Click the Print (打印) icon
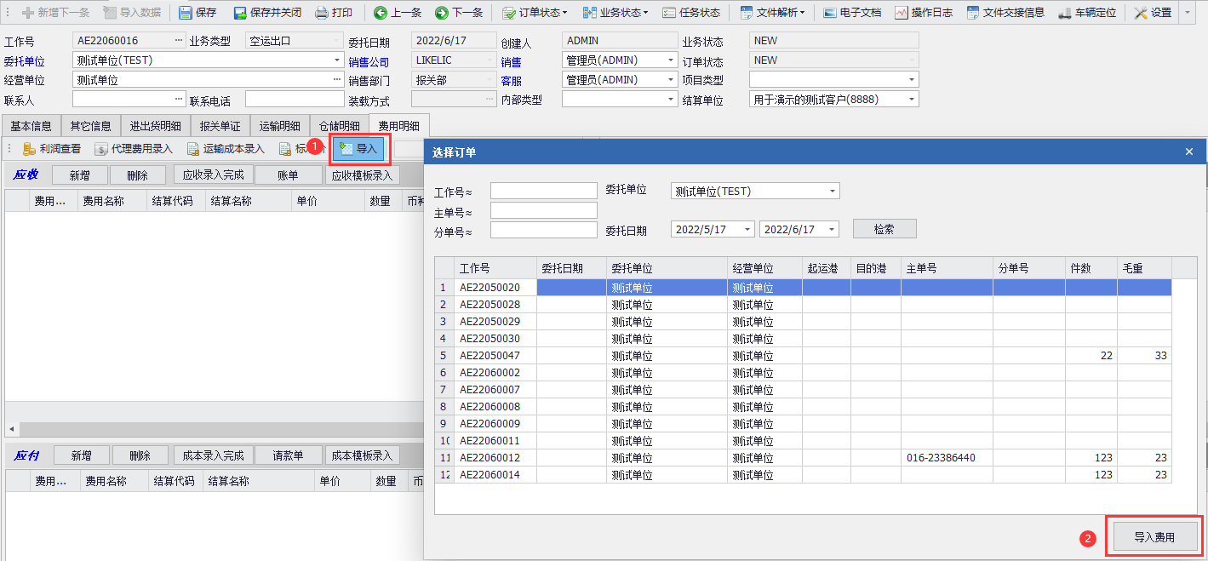The height and width of the screenshot is (561, 1208). 334,13
